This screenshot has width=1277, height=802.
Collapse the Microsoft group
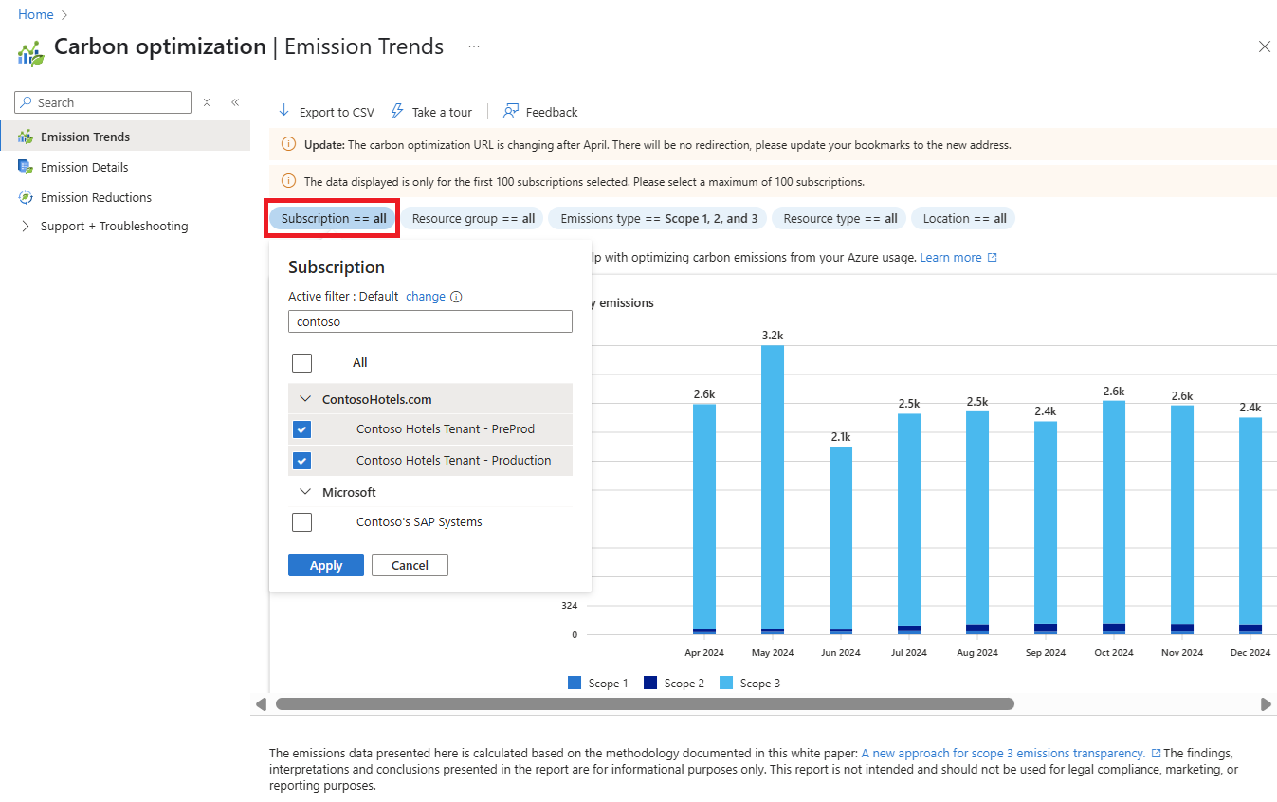coord(305,492)
